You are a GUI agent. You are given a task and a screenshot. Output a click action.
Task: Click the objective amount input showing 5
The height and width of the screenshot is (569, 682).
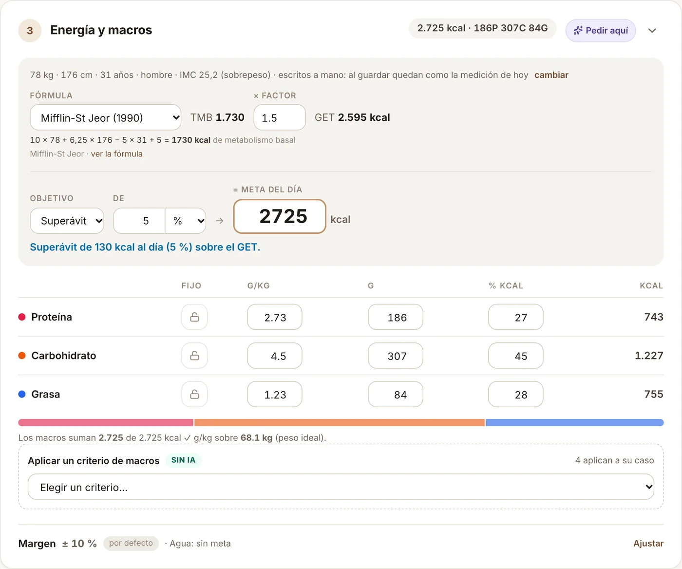pos(139,221)
